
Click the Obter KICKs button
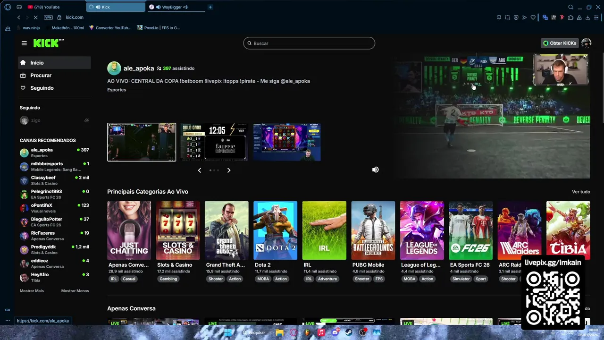click(560, 43)
